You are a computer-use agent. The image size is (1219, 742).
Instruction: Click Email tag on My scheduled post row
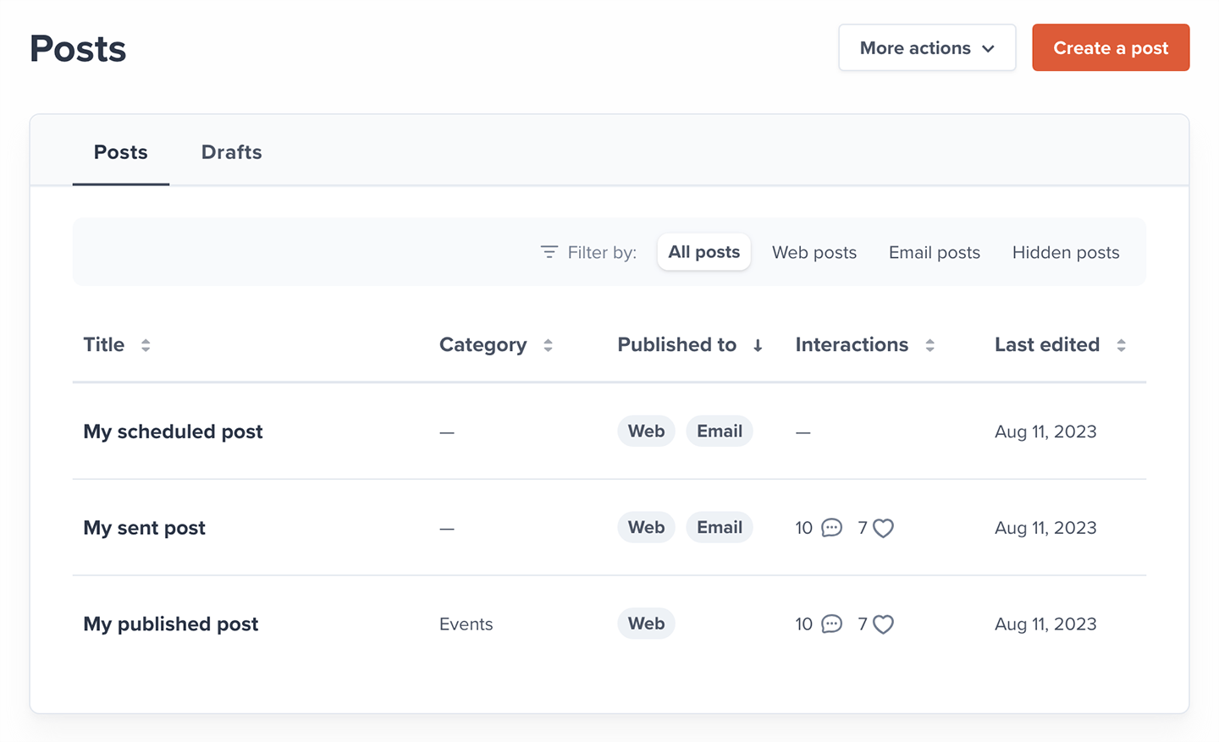[x=719, y=431]
